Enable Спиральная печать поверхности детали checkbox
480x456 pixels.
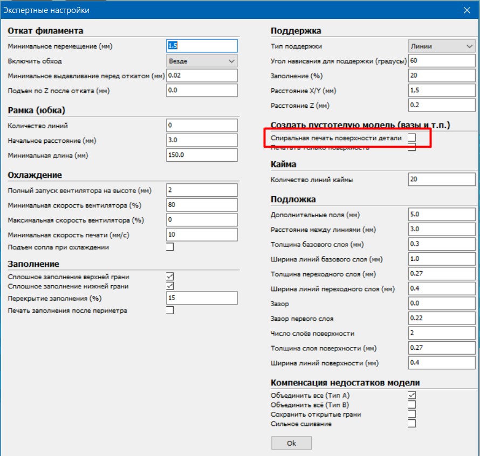point(412,138)
